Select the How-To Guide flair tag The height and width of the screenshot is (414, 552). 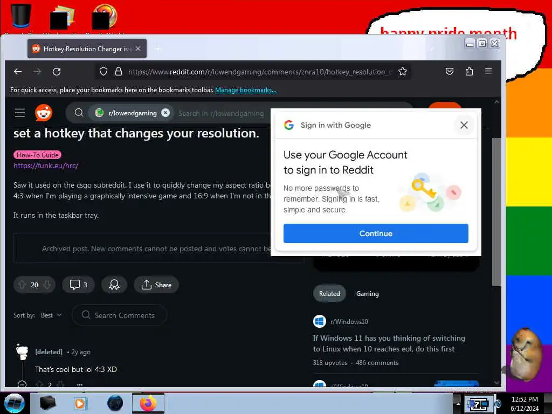(x=37, y=155)
